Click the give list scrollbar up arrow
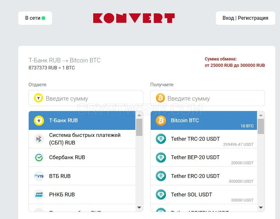The image size is (280, 219). tap(139, 115)
